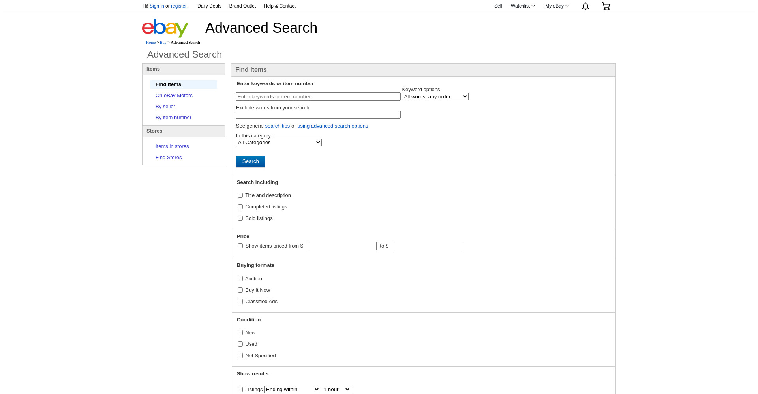The image size is (758, 394).
Task: Expand the Watchlist menu
Action: point(523,6)
